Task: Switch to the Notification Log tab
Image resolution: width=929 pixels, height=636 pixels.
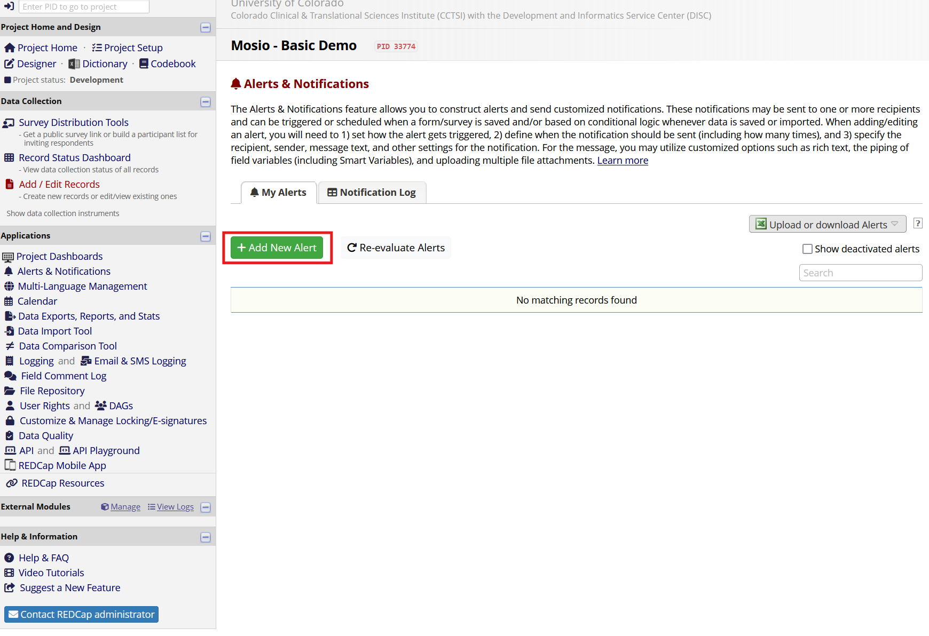Action: [x=372, y=193]
